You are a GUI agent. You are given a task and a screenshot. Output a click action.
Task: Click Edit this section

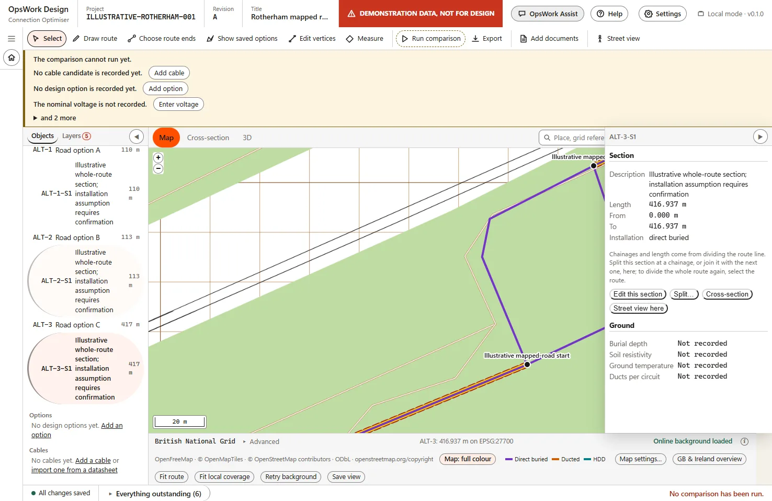(x=638, y=294)
